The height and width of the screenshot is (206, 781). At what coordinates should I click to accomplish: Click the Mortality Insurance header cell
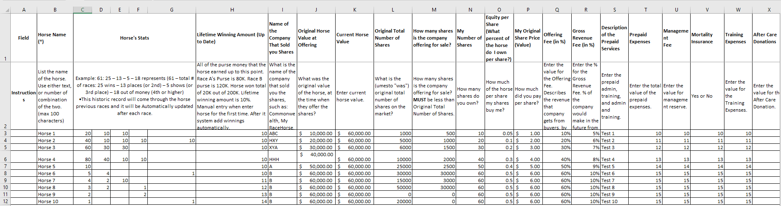pyautogui.click(x=707, y=38)
